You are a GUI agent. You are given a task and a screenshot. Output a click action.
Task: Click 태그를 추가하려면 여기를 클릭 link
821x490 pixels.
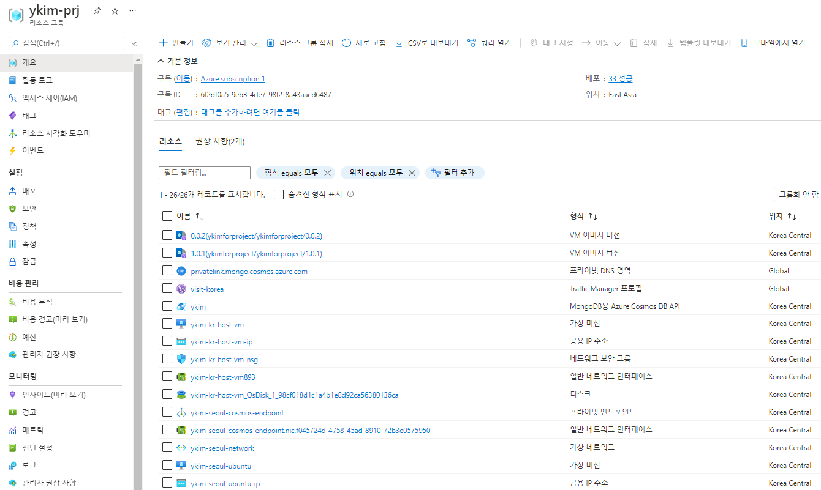(250, 113)
